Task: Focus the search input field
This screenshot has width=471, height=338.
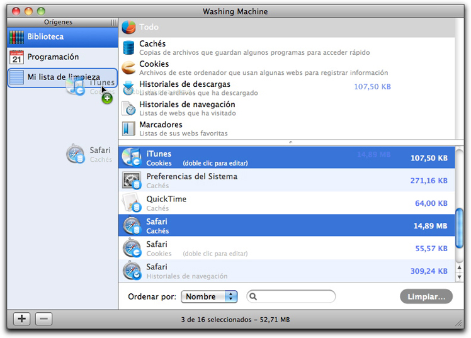Action: 291,296
